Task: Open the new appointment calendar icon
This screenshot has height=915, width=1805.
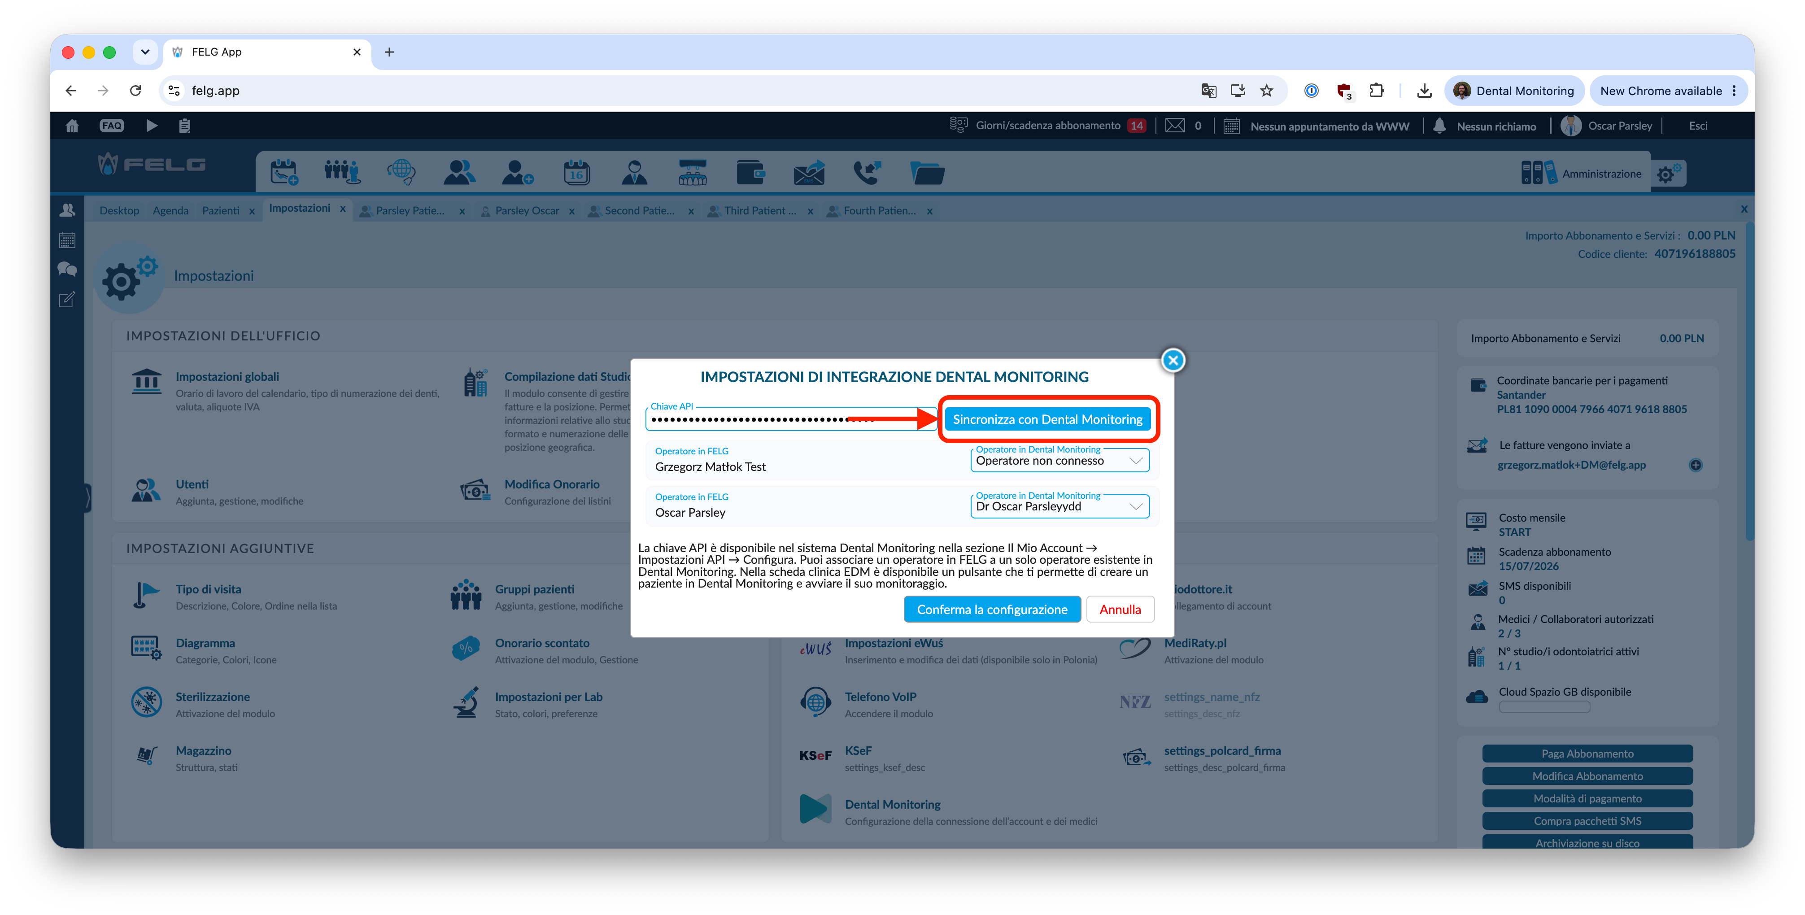Action: pyautogui.click(x=284, y=172)
